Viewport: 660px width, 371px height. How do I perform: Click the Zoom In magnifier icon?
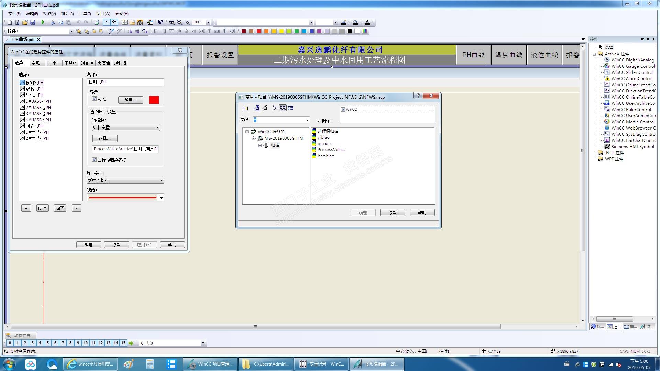pos(172,22)
